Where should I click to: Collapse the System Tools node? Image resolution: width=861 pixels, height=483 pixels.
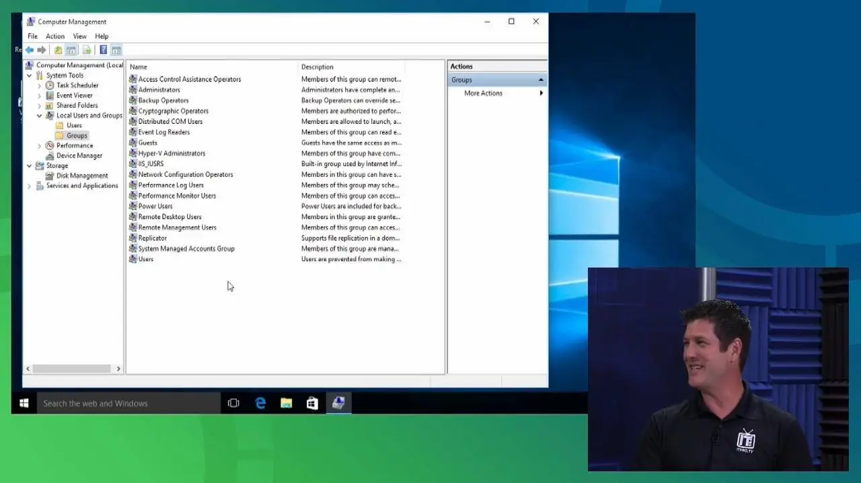point(30,75)
